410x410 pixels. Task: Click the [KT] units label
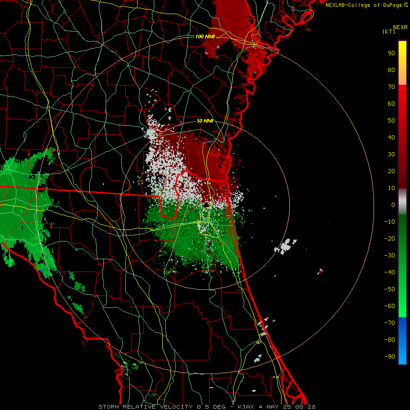(389, 31)
